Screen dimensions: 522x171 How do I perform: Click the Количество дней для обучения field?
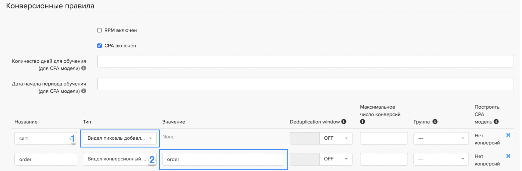pyautogui.click(x=305, y=61)
